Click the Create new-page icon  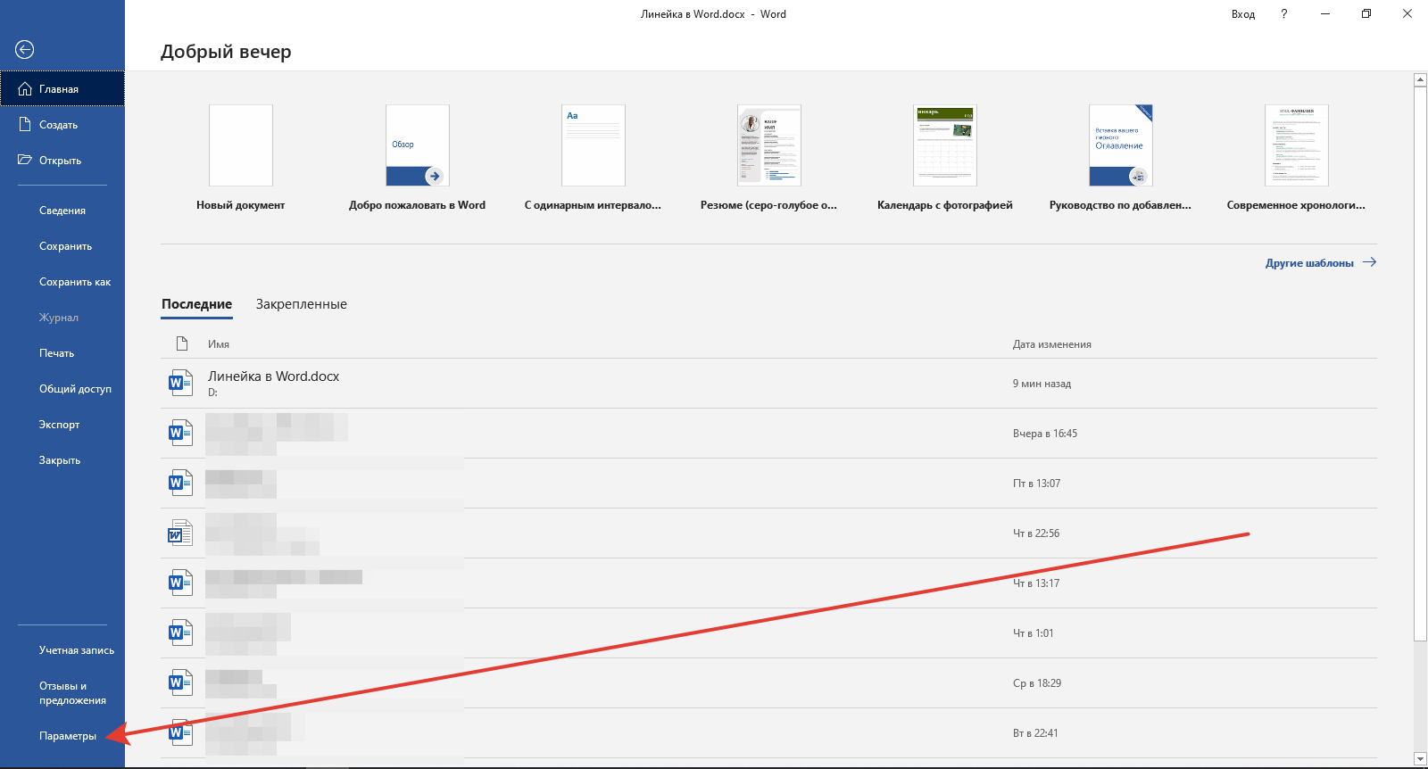(25, 124)
